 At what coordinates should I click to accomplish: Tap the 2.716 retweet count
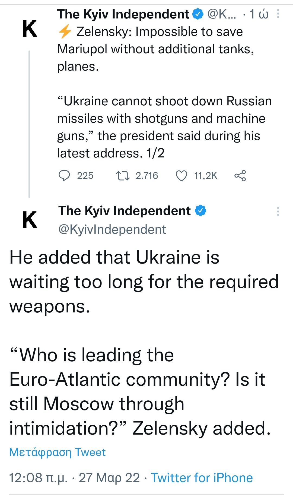pyautogui.click(x=147, y=176)
